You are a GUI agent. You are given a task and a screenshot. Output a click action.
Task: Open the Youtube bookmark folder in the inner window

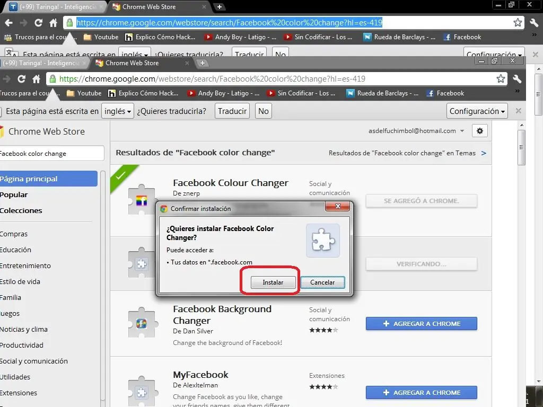(x=84, y=93)
